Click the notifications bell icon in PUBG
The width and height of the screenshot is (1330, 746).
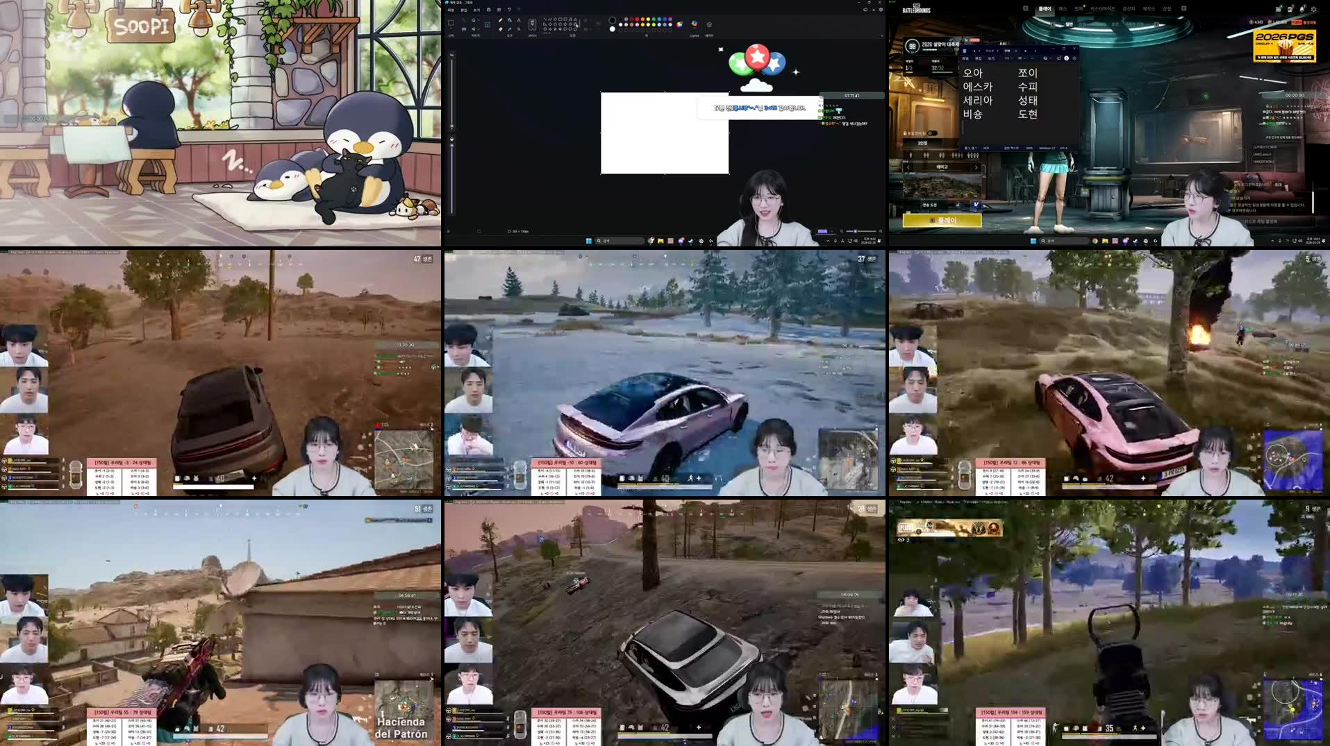(1302, 9)
